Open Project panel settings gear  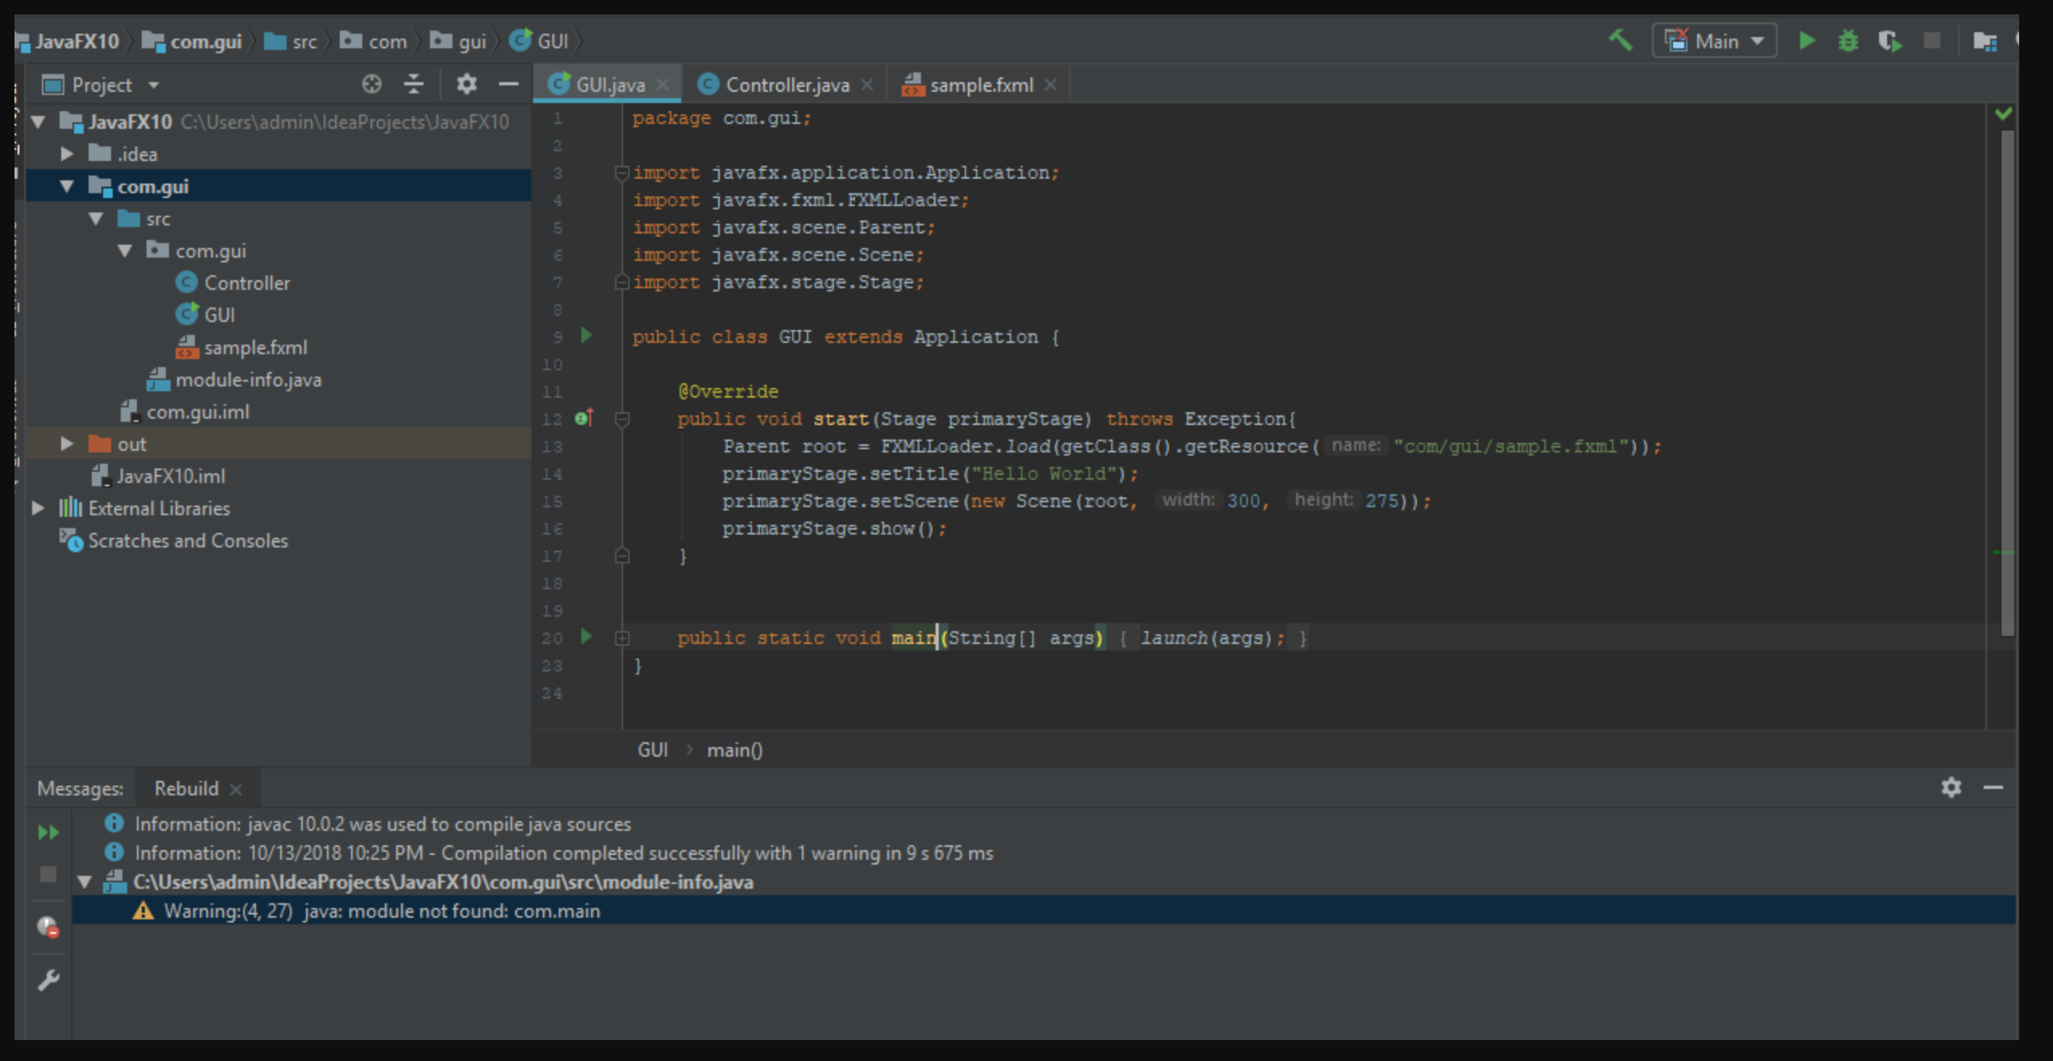click(466, 84)
